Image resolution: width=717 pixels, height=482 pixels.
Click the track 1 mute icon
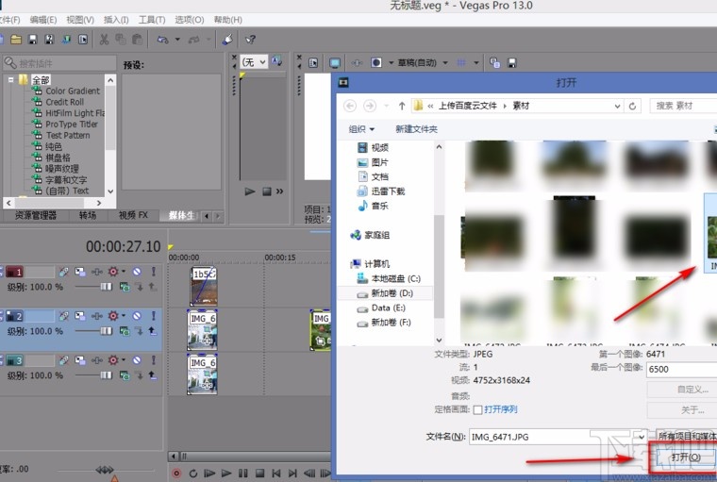tap(136, 272)
